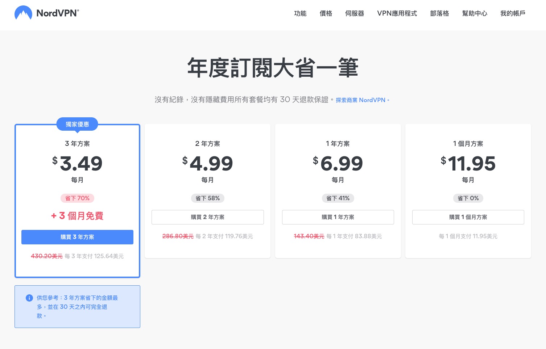Image resolution: width=546 pixels, height=349 pixels.
Task: Buy the 1 個月方案 plan
Action: (x=468, y=217)
